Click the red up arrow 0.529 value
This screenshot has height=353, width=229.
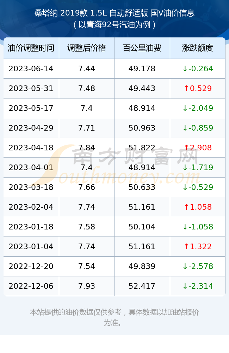tap(198, 89)
